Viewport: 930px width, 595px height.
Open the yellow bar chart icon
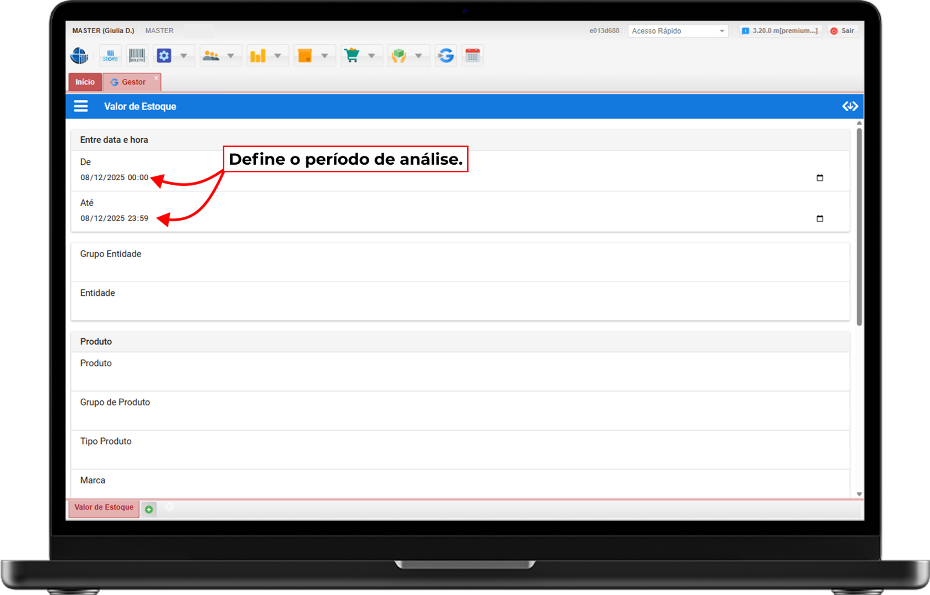click(258, 56)
